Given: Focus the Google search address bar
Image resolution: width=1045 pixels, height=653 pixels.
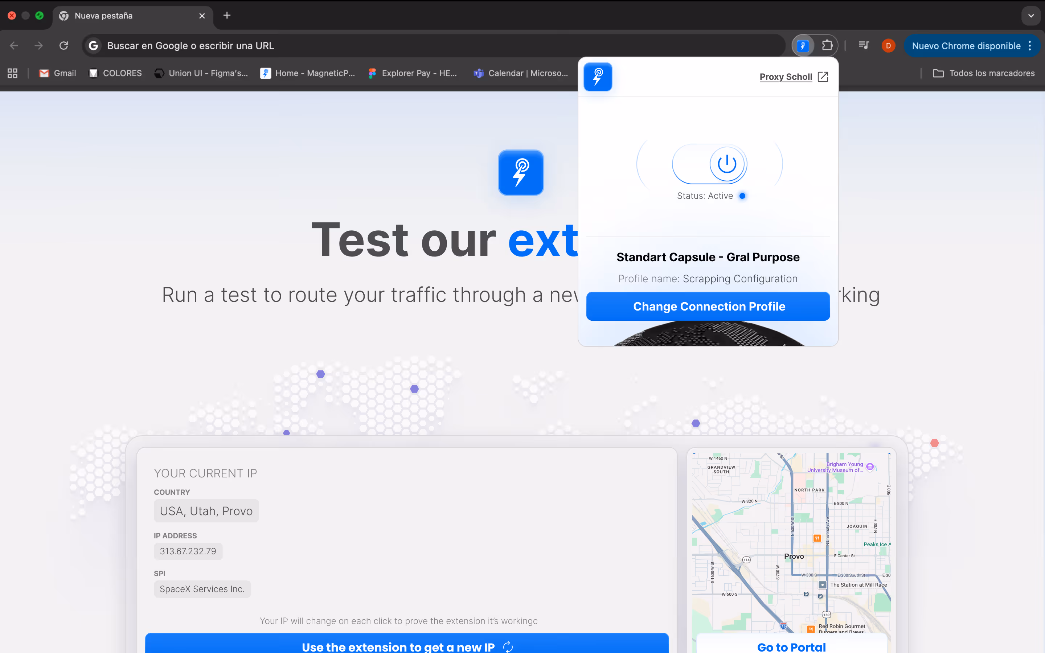Looking at the screenshot, I should (433, 46).
